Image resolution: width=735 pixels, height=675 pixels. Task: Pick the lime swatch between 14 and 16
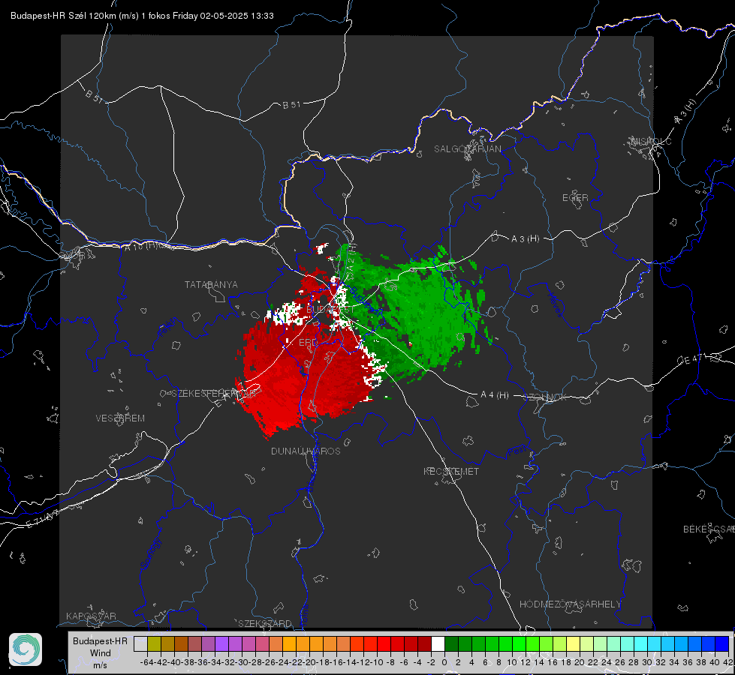546,643
